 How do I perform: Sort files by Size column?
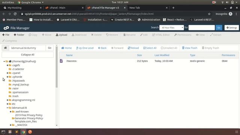point(139,55)
